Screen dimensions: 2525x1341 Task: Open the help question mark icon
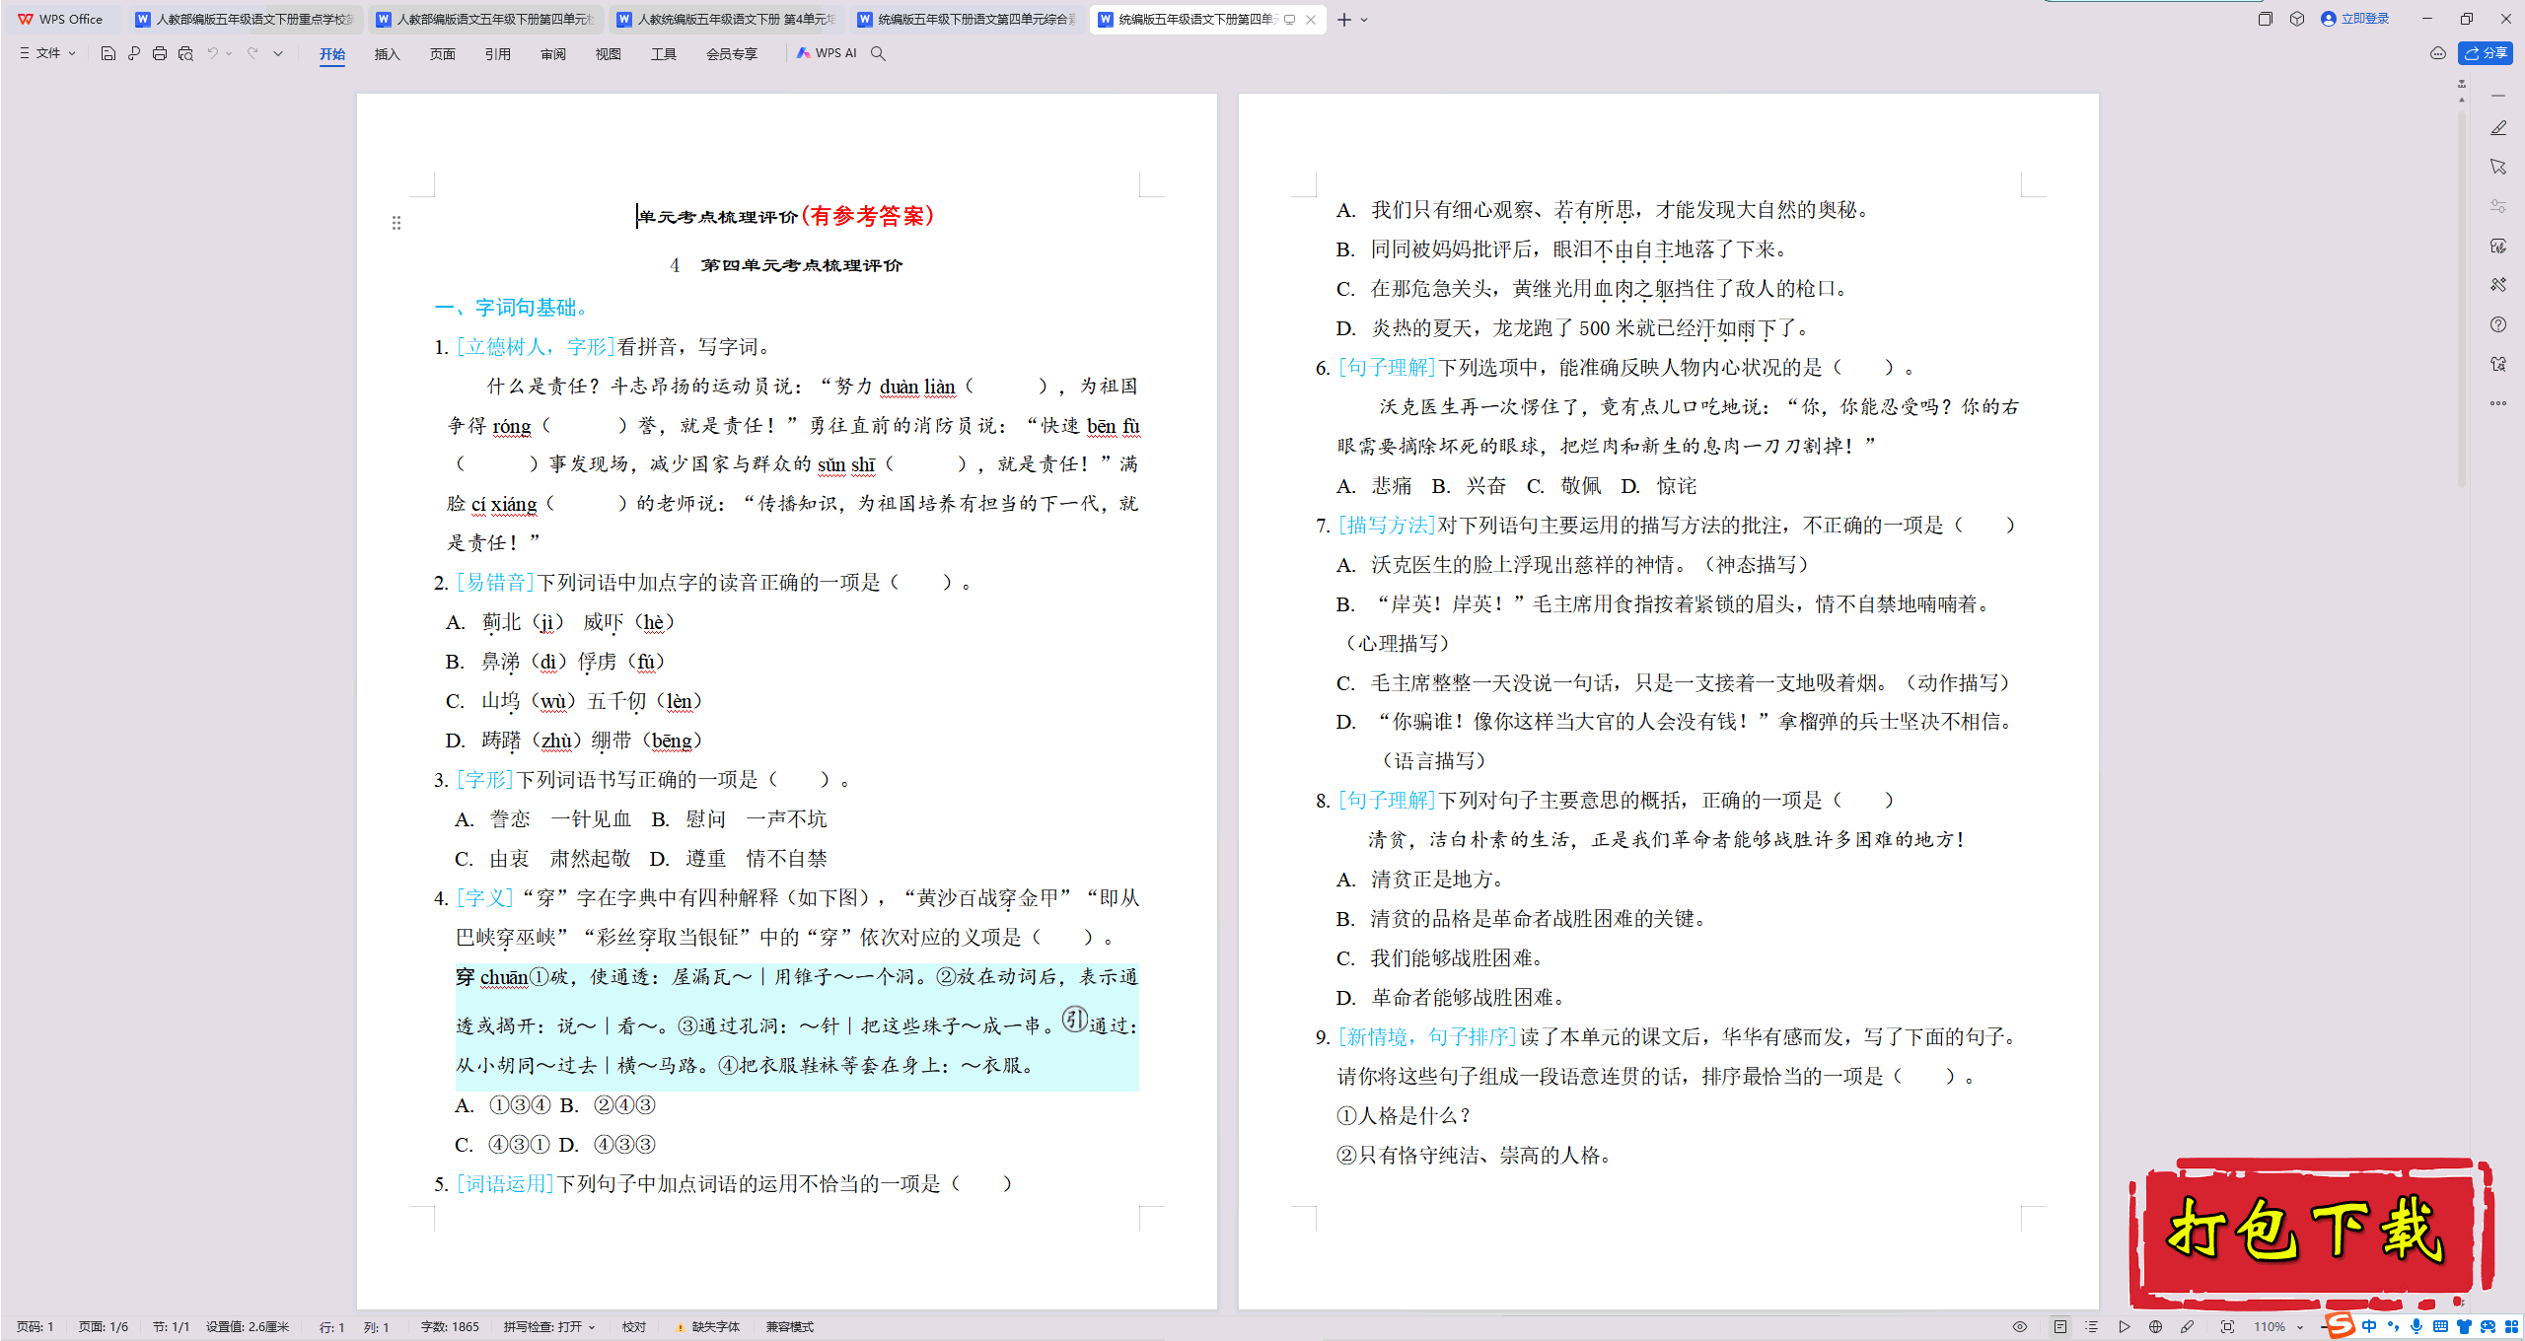coord(2498,324)
